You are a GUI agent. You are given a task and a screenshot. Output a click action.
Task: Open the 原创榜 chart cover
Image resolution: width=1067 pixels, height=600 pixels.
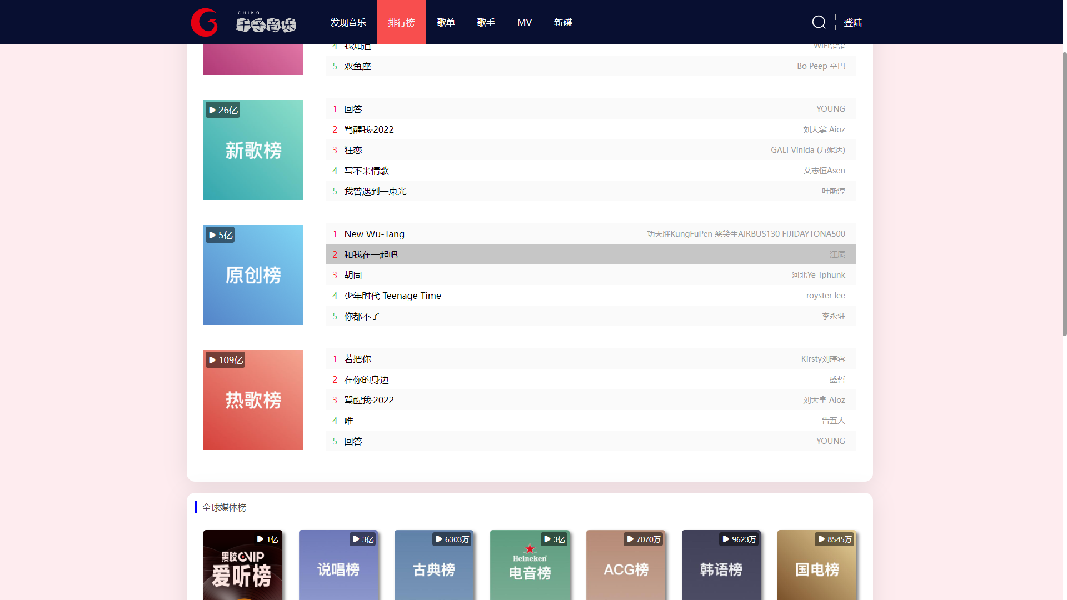point(253,274)
